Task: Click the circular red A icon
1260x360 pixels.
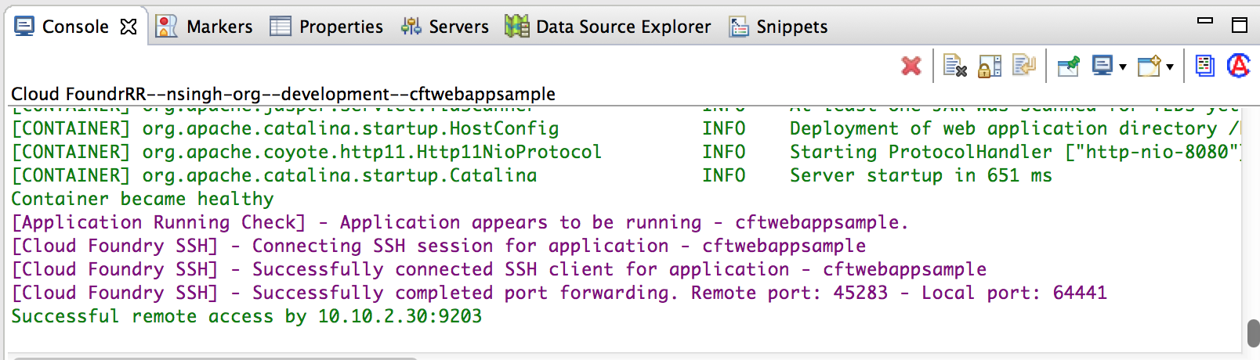Action: point(1239,66)
